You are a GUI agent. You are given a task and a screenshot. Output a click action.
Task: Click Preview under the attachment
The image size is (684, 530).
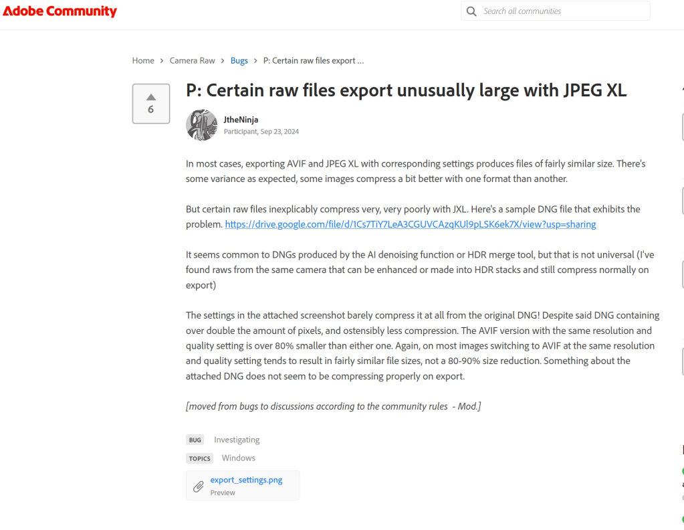[223, 493]
